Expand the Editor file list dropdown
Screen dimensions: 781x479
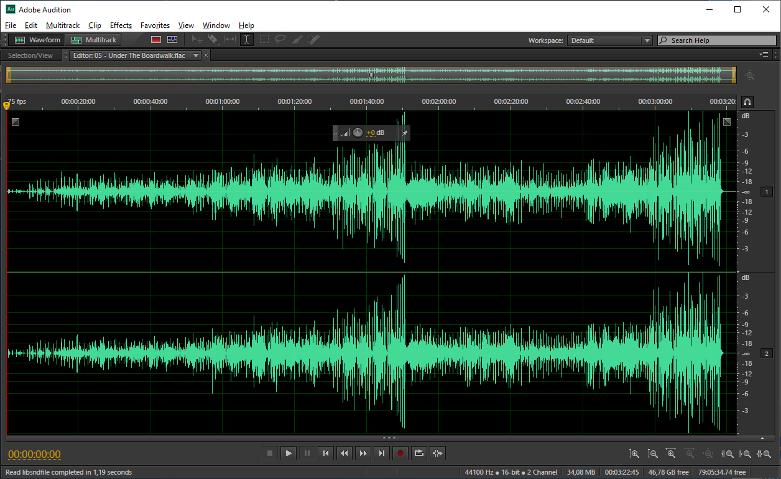point(196,55)
